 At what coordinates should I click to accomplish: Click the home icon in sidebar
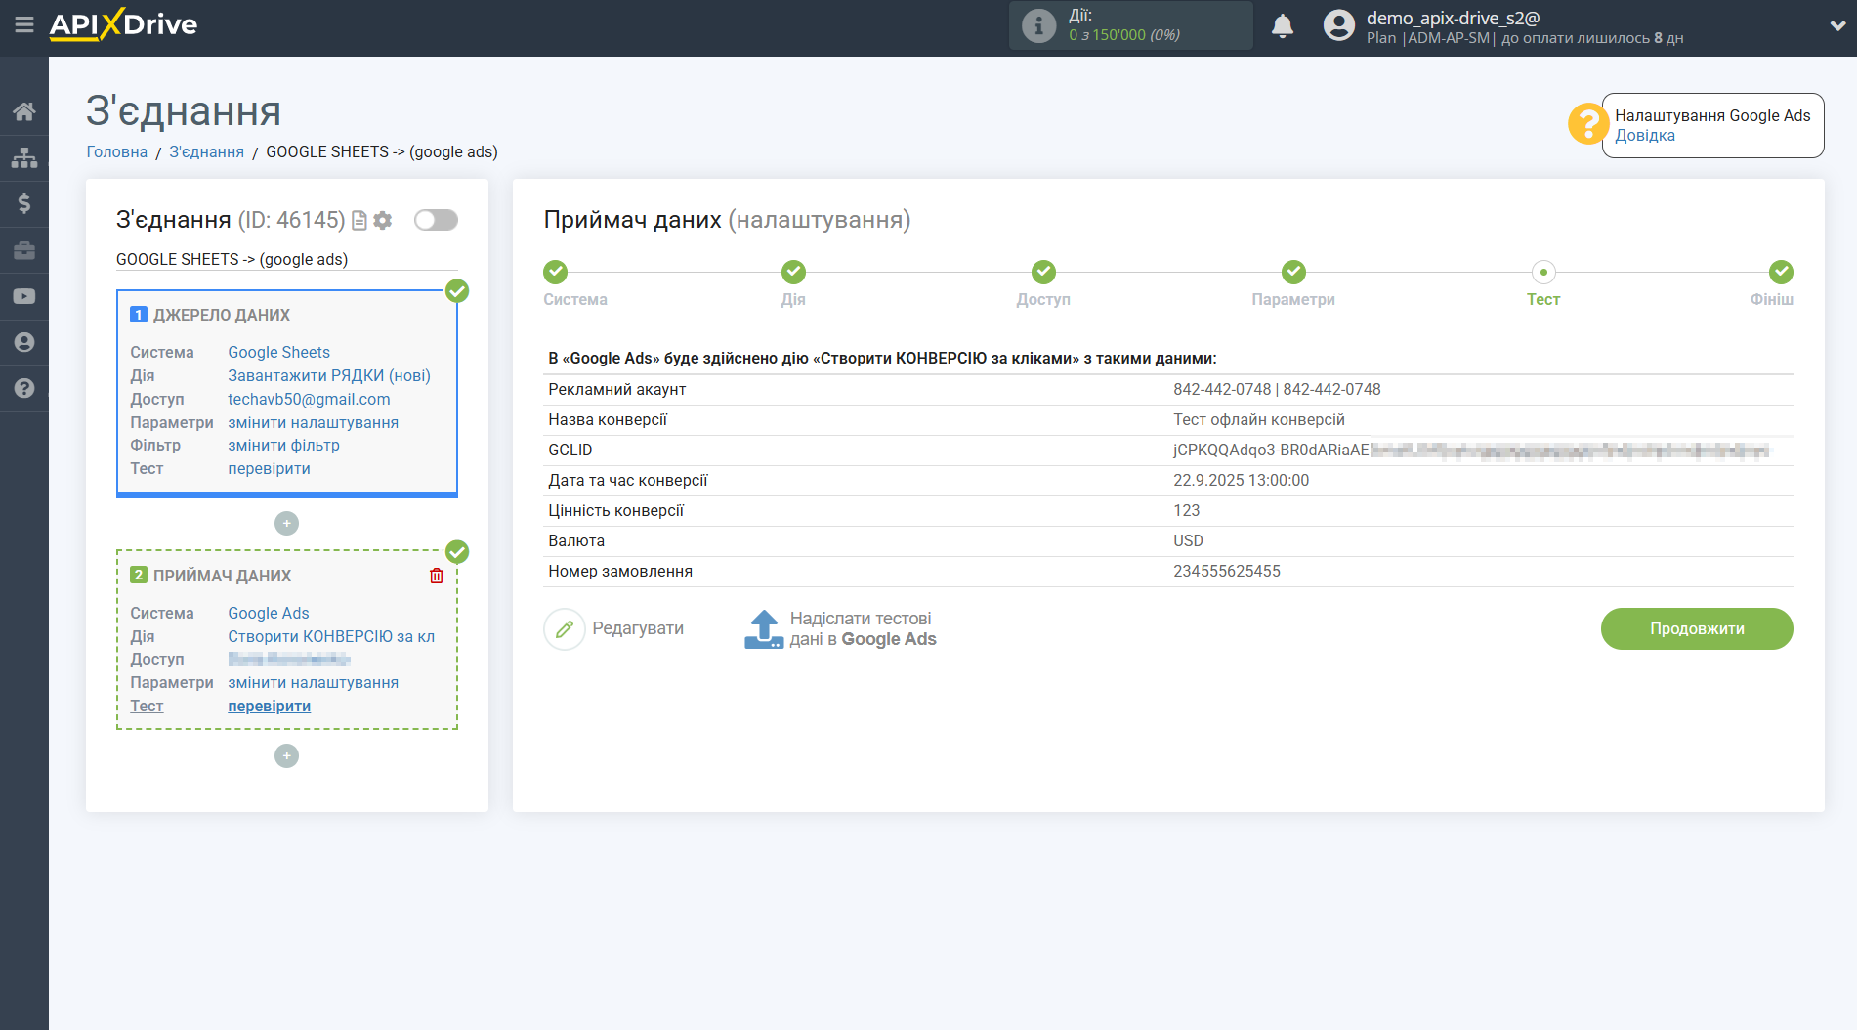pyautogui.click(x=24, y=111)
